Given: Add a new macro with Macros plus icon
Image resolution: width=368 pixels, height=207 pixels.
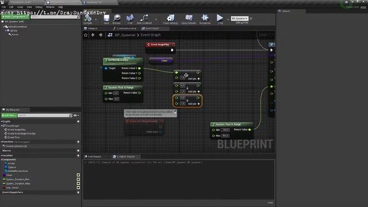Looking at the screenshot, I should click(x=78, y=151).
